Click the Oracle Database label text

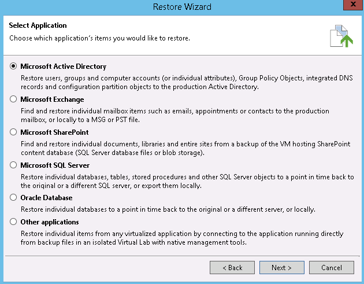click(x=46, y=198)
